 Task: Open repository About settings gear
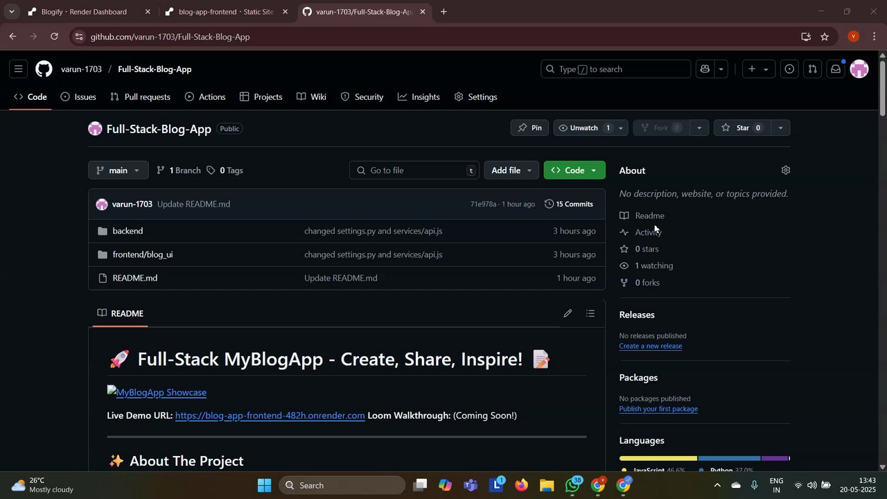click(785, 170)
